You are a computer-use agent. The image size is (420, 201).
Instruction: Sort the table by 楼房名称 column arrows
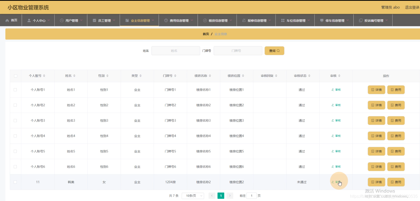coord(210,76)
